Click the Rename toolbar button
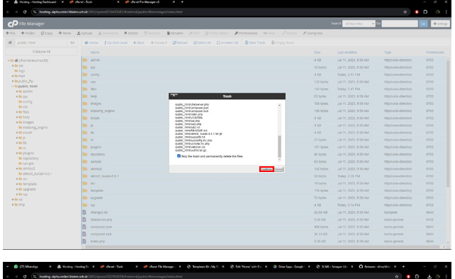Screen dimensions: 455x279 175,33
